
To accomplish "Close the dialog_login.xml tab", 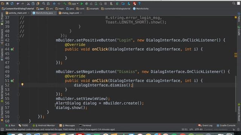I will click(81, 13).
